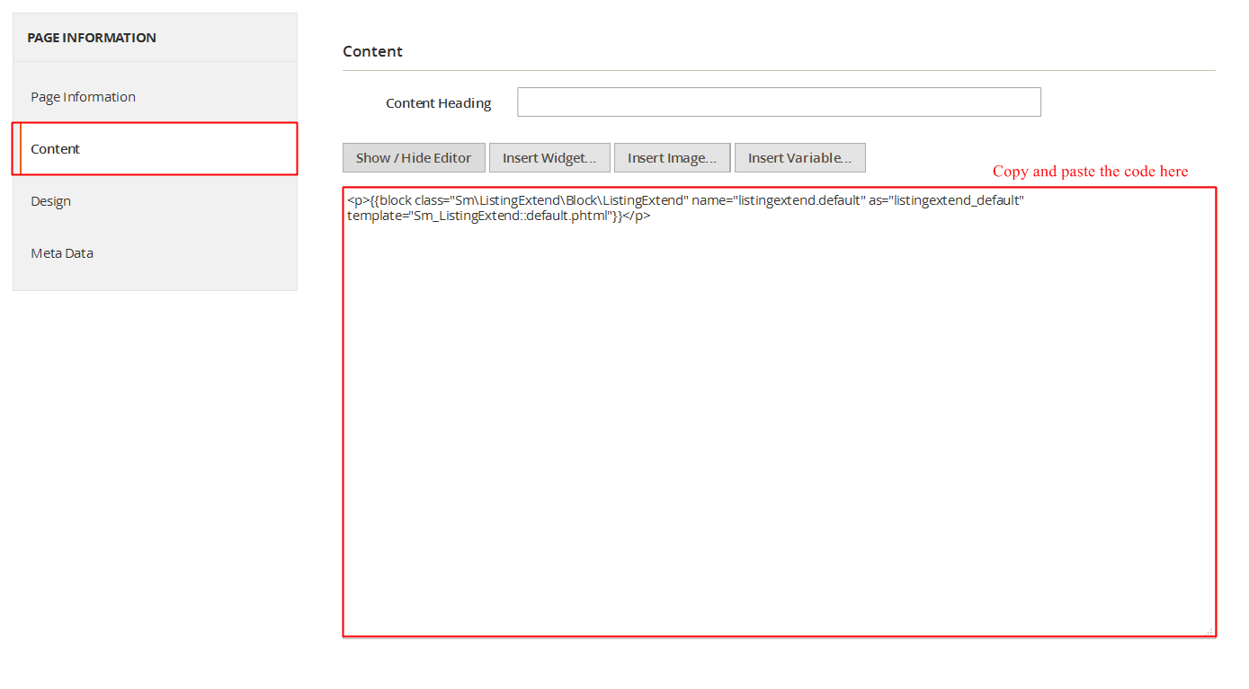The height and width of the screenshot is (689, 1249).
Task: Click the PAGE INFORMATION panel header
Action: click(x=92, y=38)
